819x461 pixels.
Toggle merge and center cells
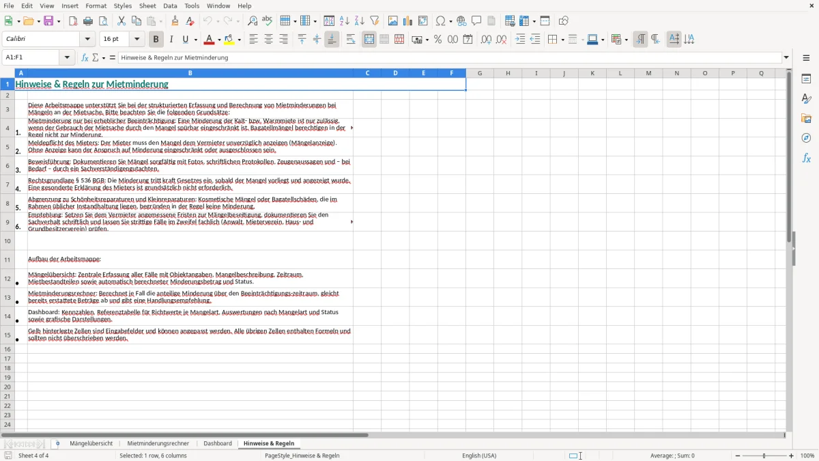pos(369,40)
